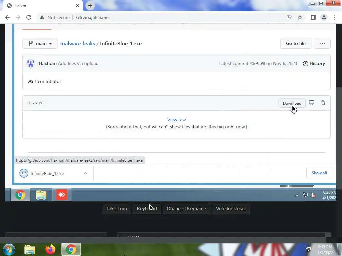Screen dimensions: 342x256
Task: Share this page via share icon
Action: pos(289,17)
